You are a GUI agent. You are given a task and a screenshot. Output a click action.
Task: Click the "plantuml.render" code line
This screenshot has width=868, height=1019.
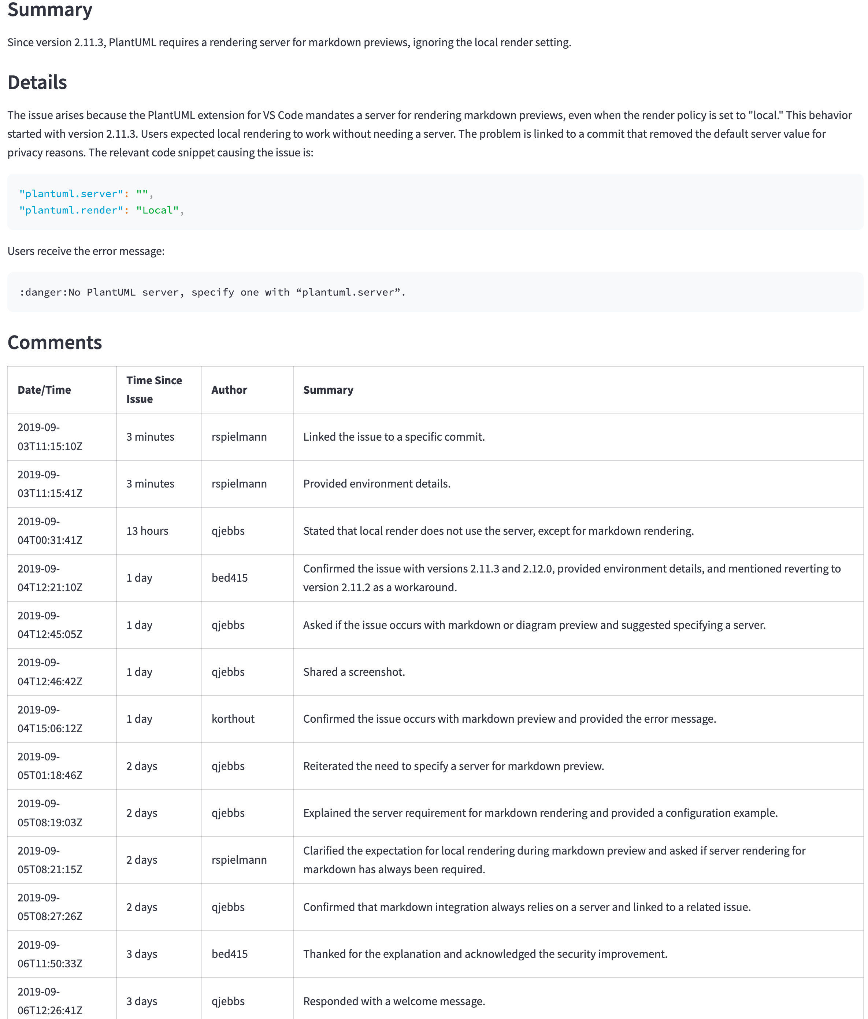[101, 211]
